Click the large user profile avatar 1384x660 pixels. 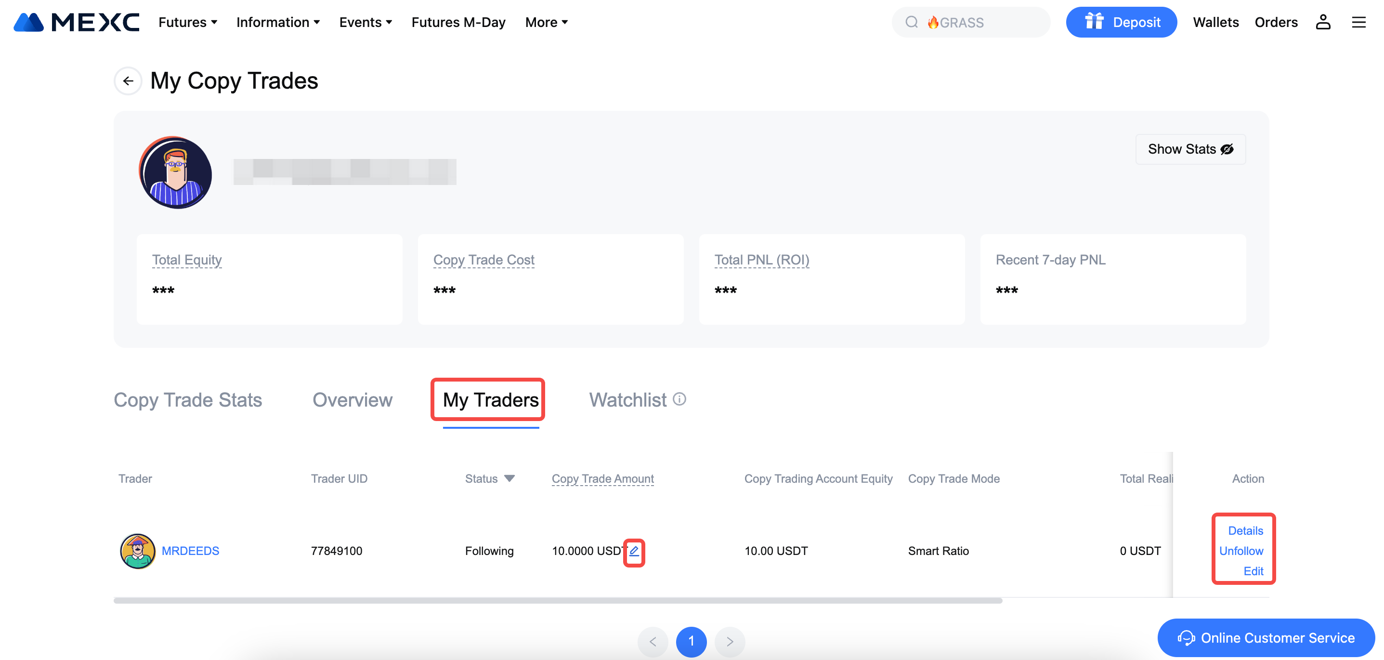pyautogui.click(x=176, y=172)
